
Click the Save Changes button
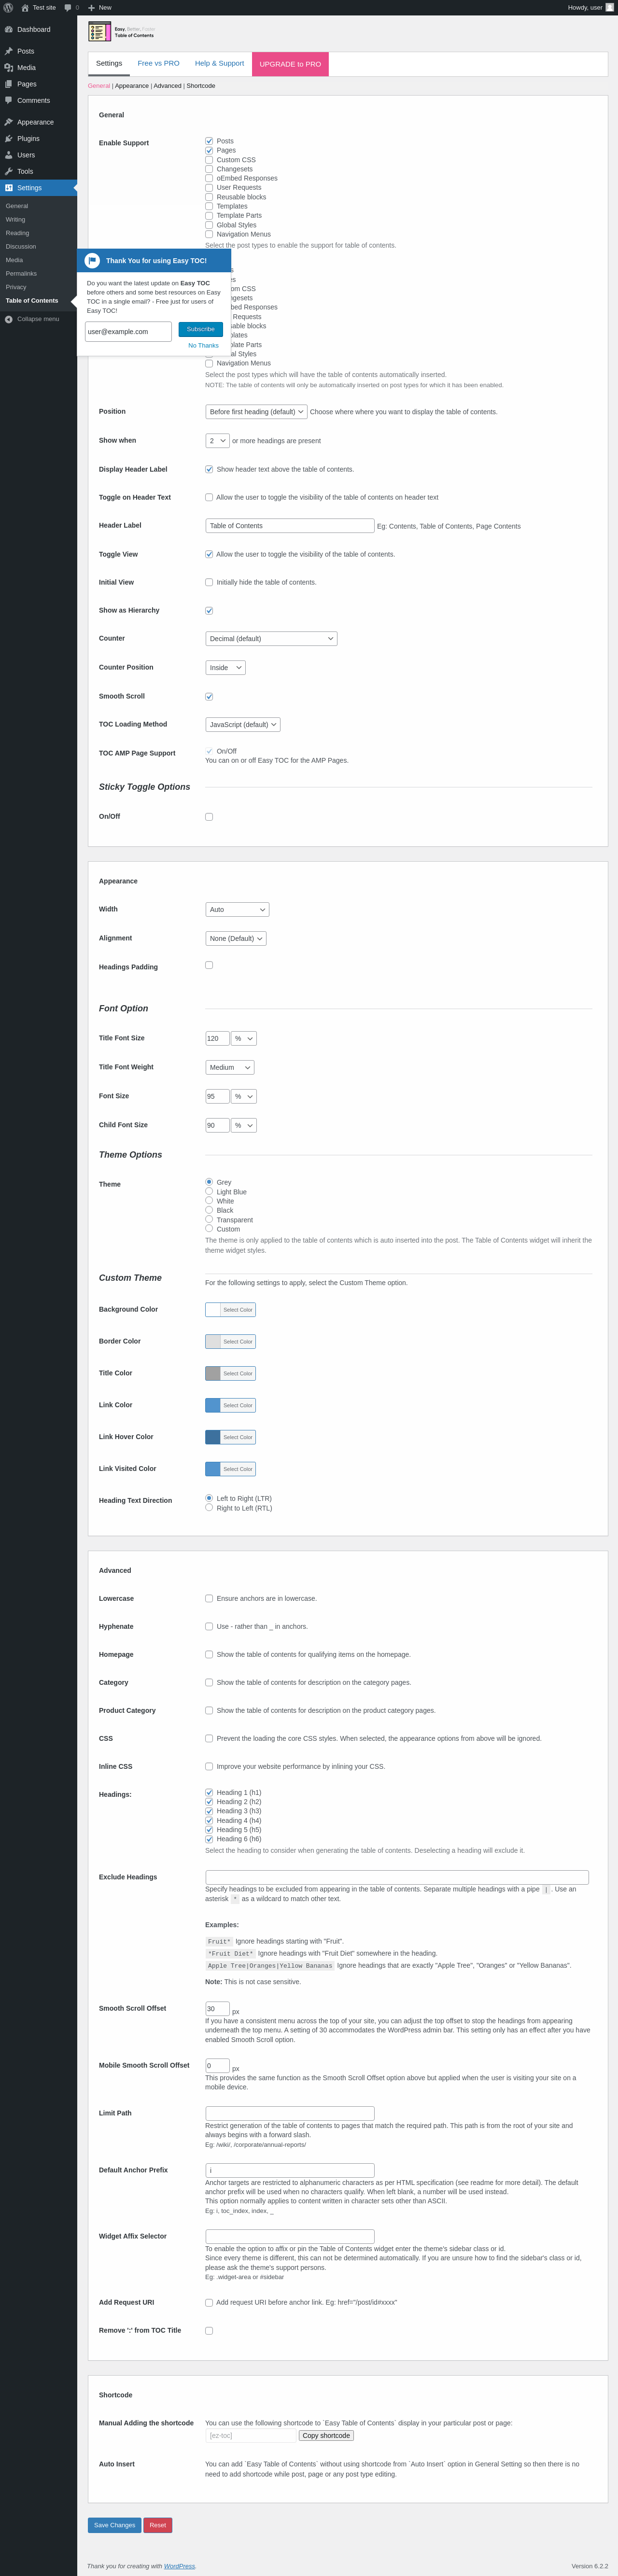pos(114,2525)
